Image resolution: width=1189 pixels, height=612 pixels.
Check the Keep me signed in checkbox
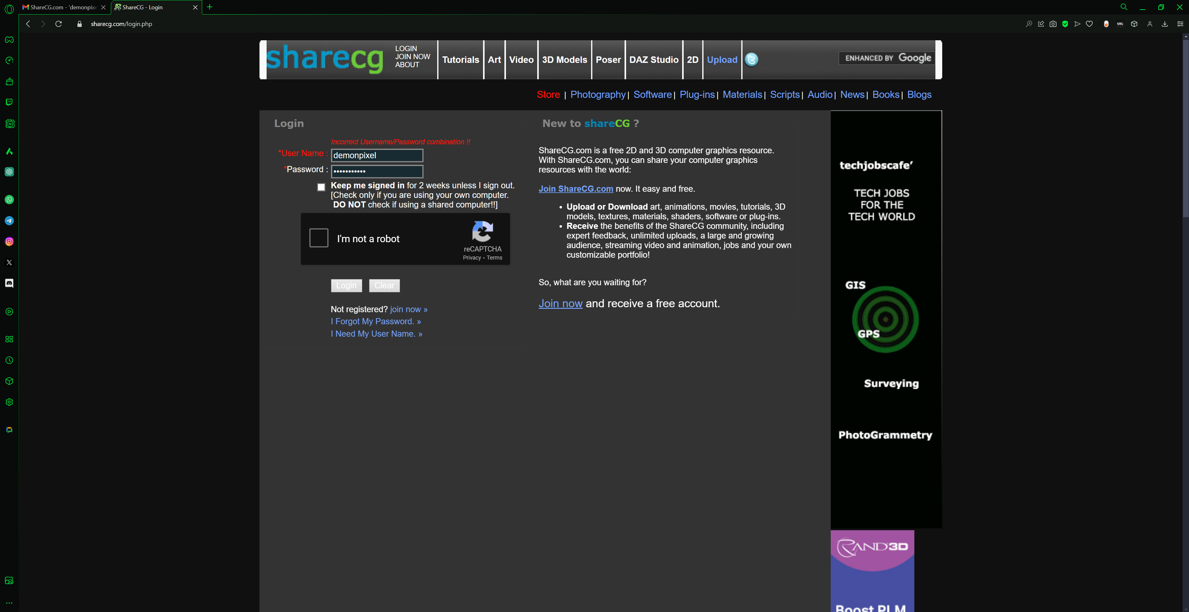(321, 187)
